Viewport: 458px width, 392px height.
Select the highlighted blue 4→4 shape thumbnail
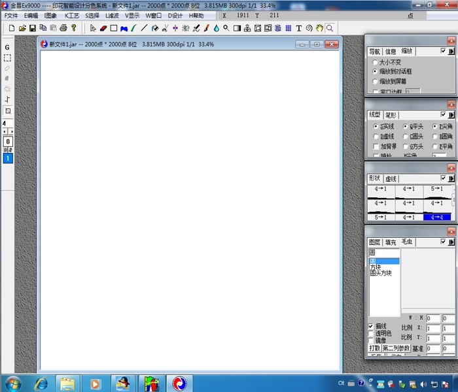point(437,218)
